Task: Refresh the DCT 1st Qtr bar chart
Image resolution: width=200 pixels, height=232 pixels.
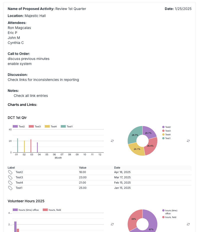Action: pos(112,141)
